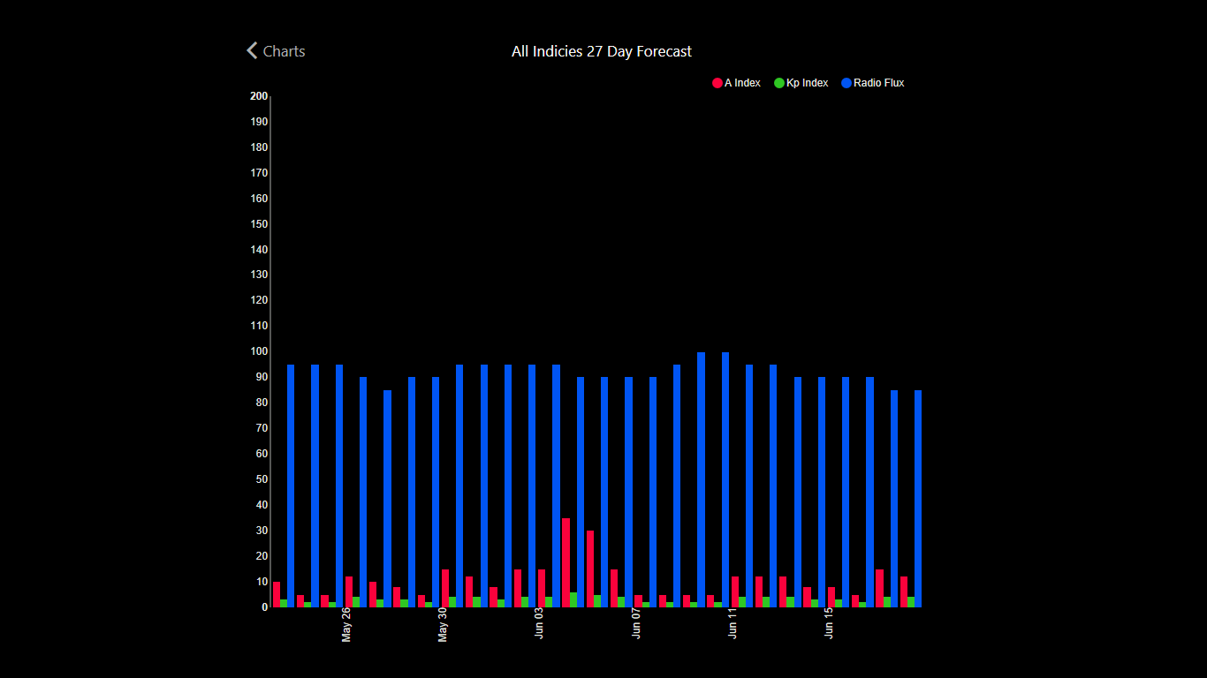Click the red A Index legend dot

click(717, 83)
